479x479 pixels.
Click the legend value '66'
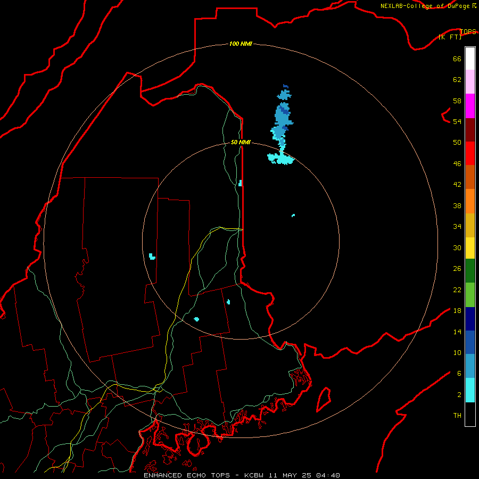tap(457, 59)
